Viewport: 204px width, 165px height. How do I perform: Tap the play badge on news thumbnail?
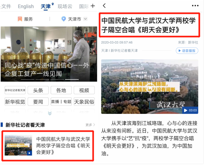coord(30,153)
